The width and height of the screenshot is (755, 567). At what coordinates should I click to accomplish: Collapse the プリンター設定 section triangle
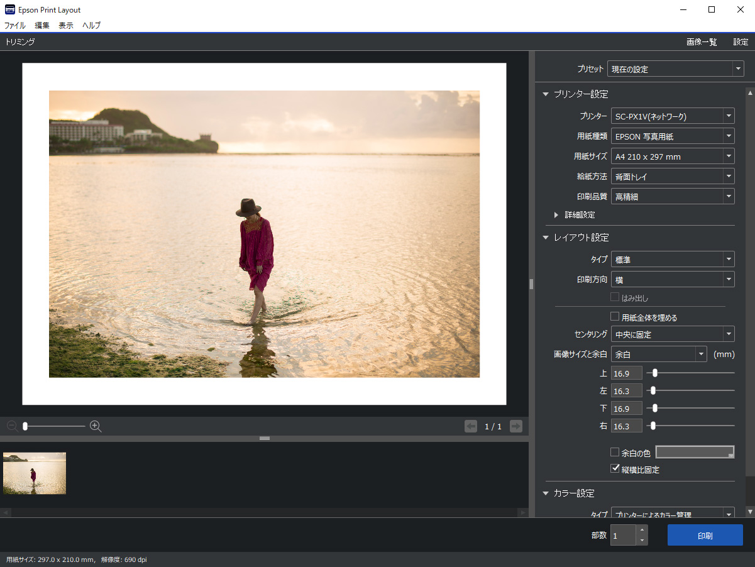[546, 94]
